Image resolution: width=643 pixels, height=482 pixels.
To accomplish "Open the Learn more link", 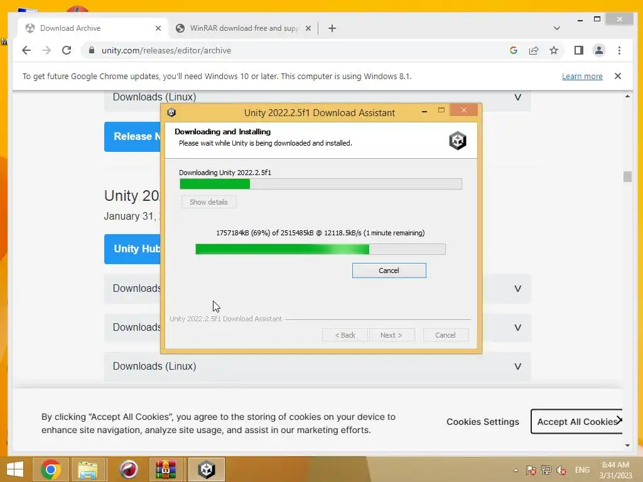I will coord(582,76).
